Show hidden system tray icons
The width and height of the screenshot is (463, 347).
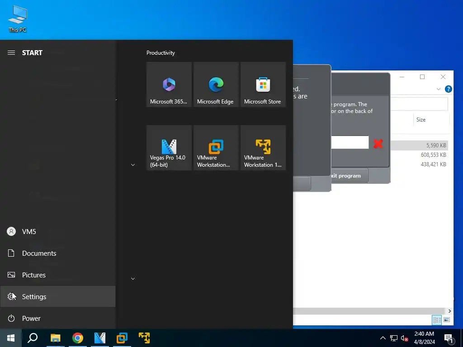coord(383,338)
